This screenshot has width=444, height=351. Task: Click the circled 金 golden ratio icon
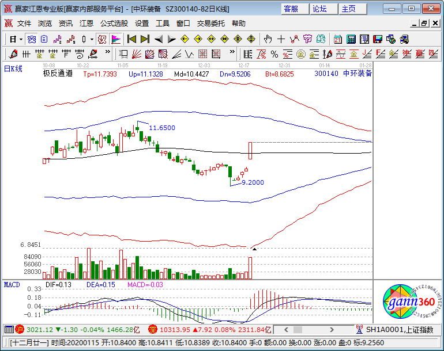(x=301, y=54)
